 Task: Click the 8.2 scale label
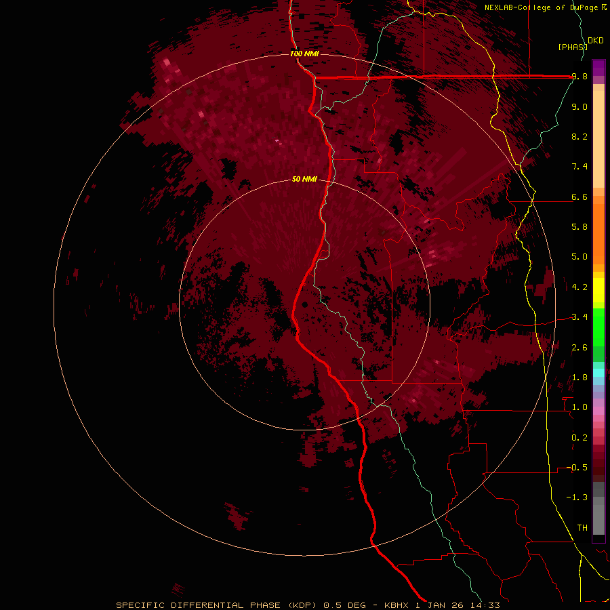579,136
